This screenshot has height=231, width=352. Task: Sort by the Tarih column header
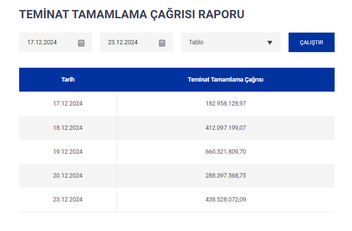pyautogui.click(x=68, y=79)
